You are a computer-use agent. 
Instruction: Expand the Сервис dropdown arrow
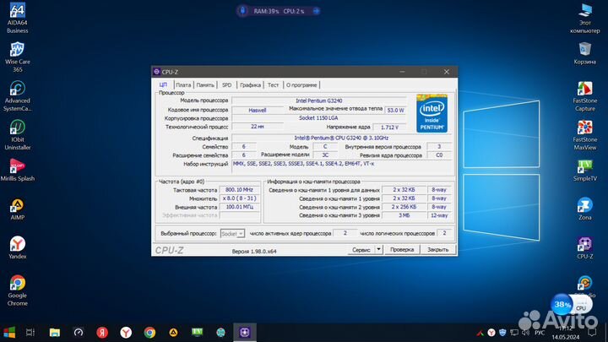(x=379, y=249)
